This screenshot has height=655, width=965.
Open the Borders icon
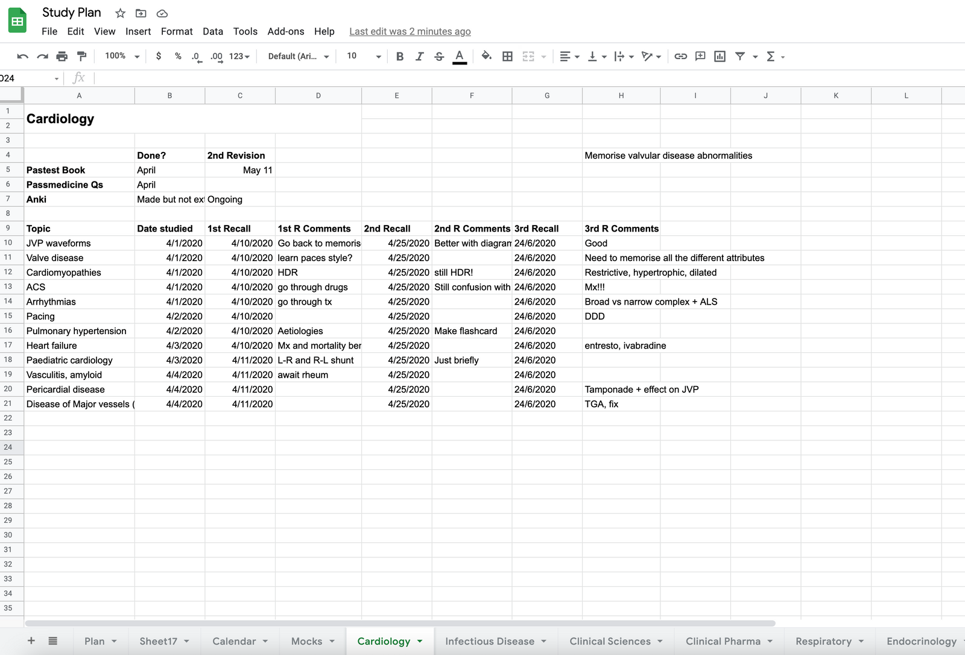point(507,56)
